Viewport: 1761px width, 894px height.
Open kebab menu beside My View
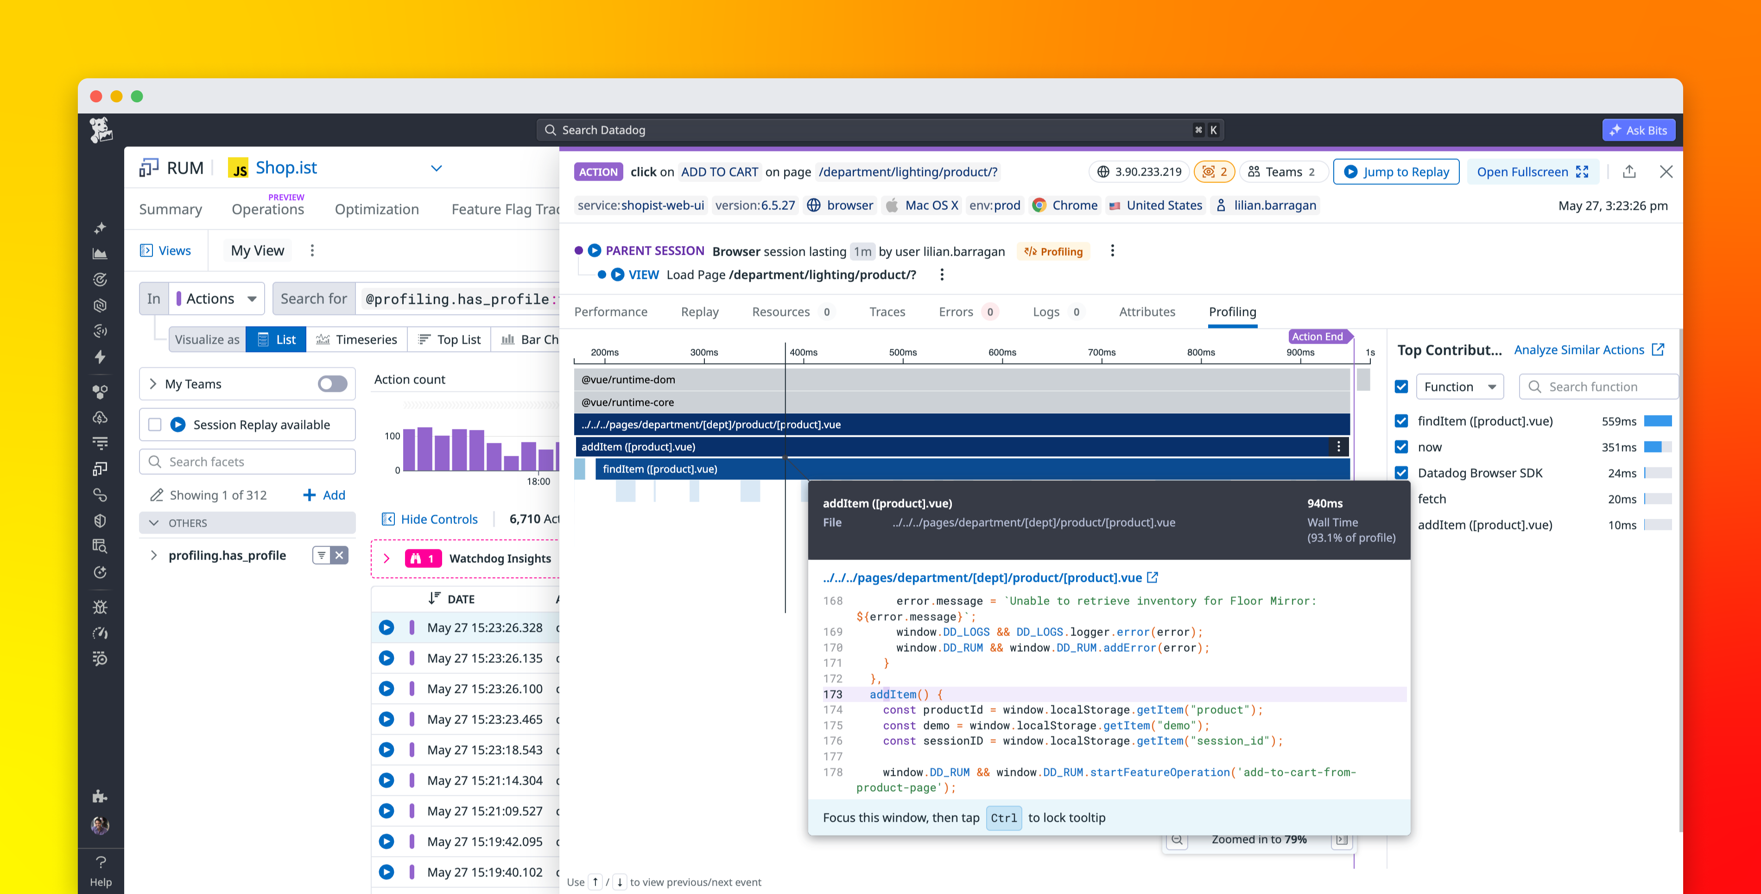[x=312, y=250]
